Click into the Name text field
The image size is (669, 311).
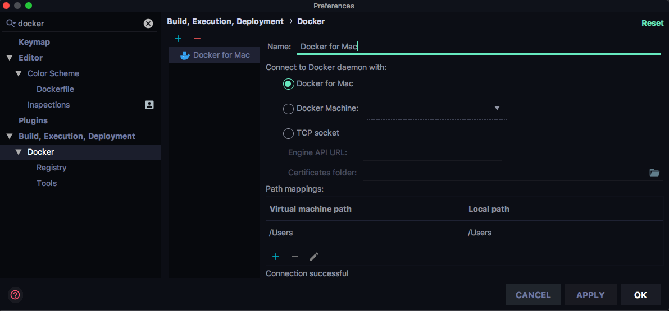(x=477, y=47)
